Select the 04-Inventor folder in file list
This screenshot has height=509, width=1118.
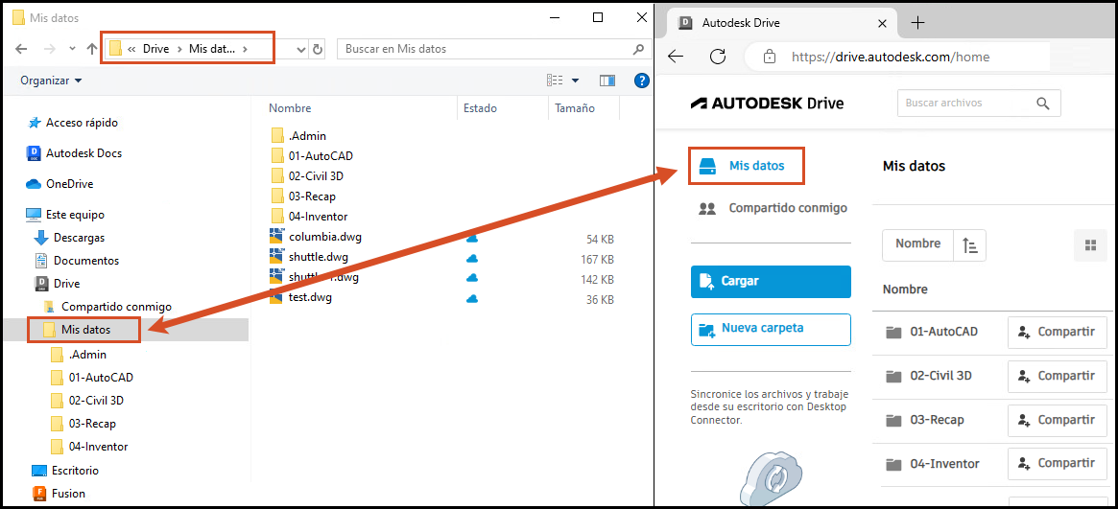click(309, 217)
